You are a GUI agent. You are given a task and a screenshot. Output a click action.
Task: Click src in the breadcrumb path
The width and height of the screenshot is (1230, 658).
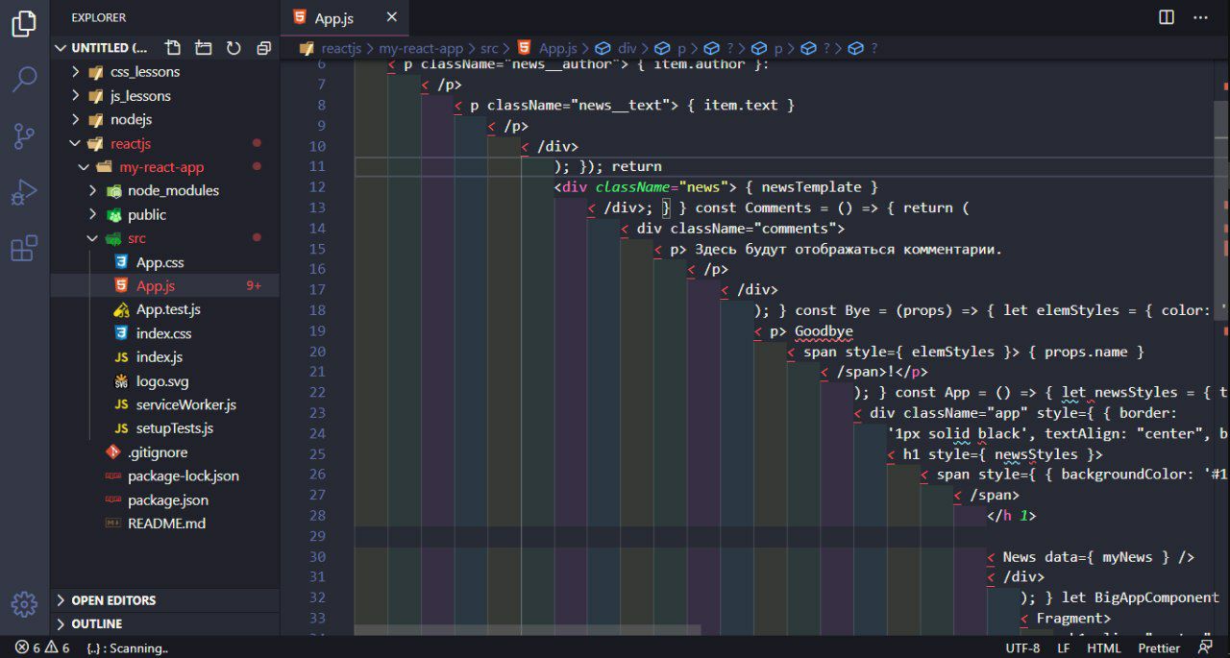click(x=490, y=48)
